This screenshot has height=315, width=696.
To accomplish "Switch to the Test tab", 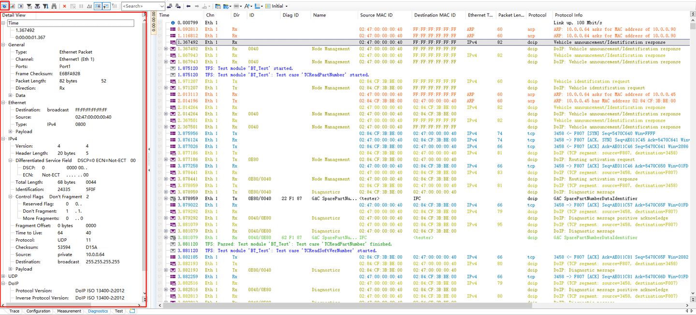I will point(119,311).
